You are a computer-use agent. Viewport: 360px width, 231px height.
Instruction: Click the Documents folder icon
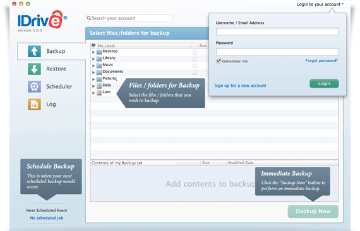[99, 72]
